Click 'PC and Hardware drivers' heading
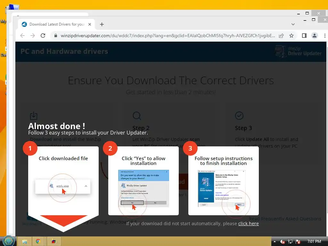Image resolution: width=328 pixels, height=246 pixels. (64, 51)
